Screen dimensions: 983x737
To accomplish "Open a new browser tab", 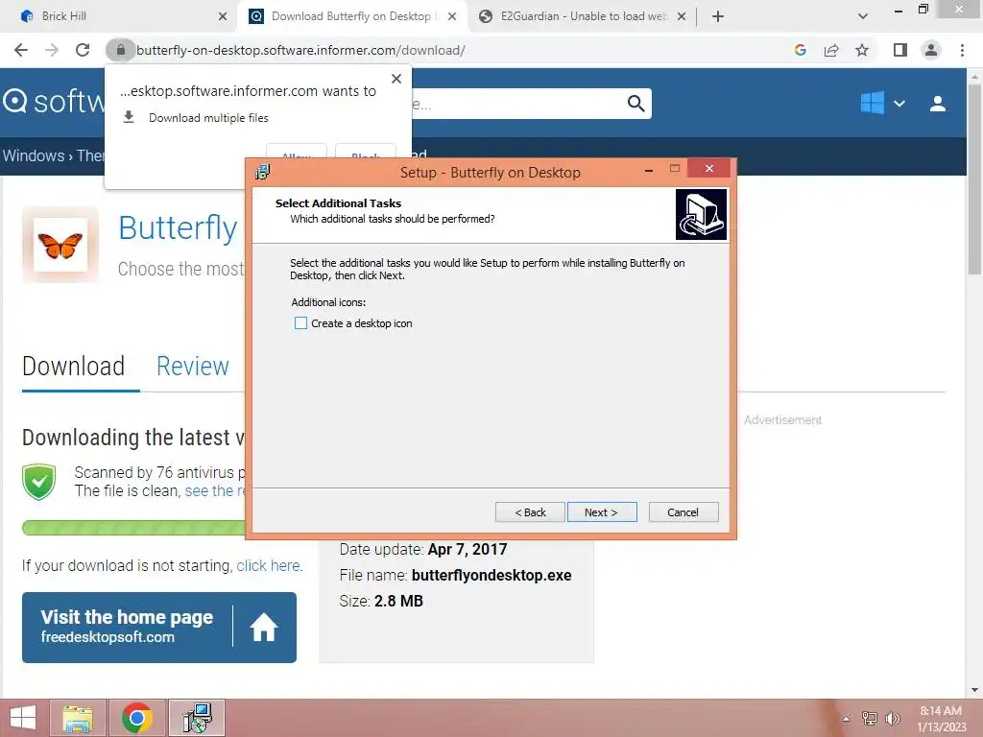I will (x=718, y=16).
